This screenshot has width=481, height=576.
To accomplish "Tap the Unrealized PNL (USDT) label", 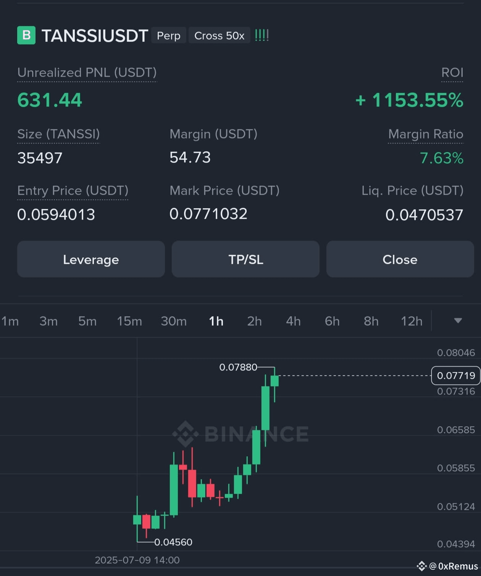I will tap(87, 73).
